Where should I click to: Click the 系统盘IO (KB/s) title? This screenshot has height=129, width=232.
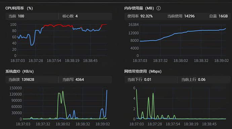point(20,72)
